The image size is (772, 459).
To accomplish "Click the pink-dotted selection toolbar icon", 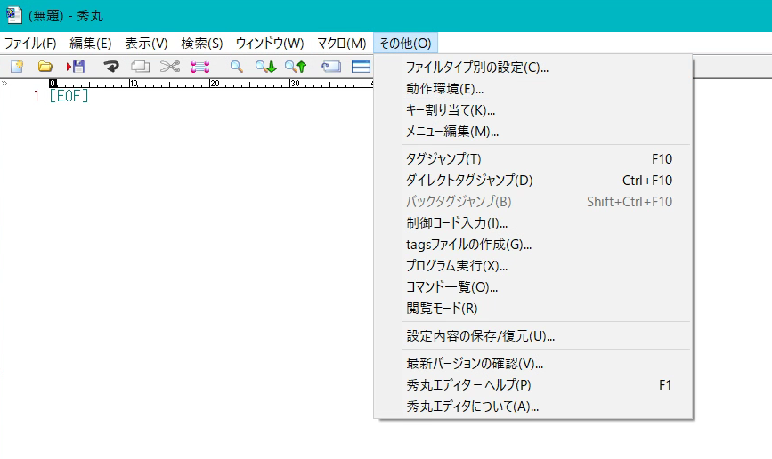I will click(199, 67).
